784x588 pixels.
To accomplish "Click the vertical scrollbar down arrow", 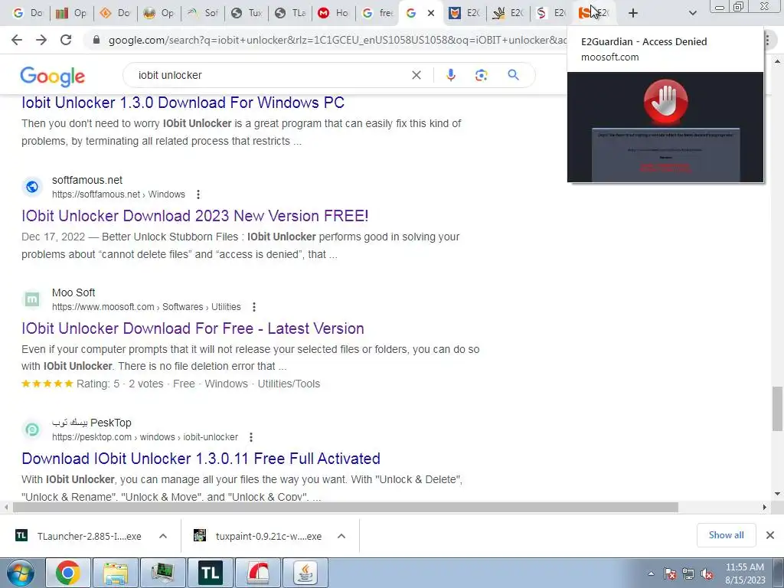I will 778,494.
